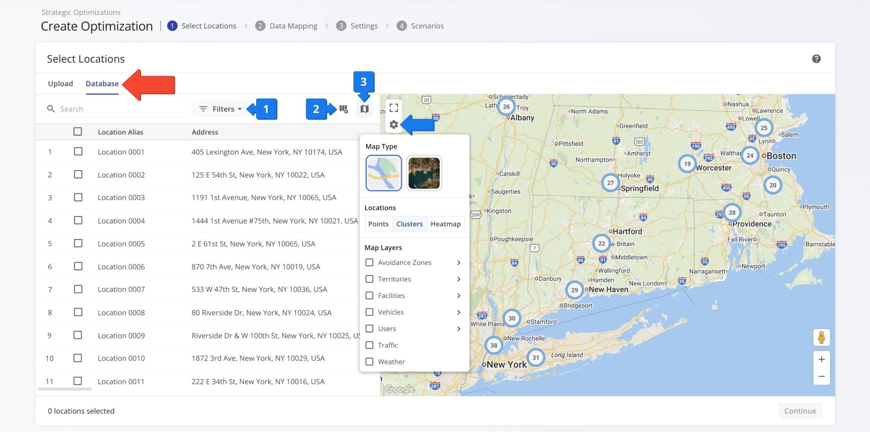Open the help question mark icon
This screenshot has width=870, height=432.
(x=816, y=59)
